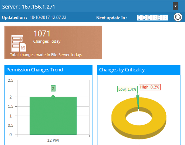This screenshot has width=185, height=145.
Task: Open the server selection dropdown arrow
Action: pos(175,6)
